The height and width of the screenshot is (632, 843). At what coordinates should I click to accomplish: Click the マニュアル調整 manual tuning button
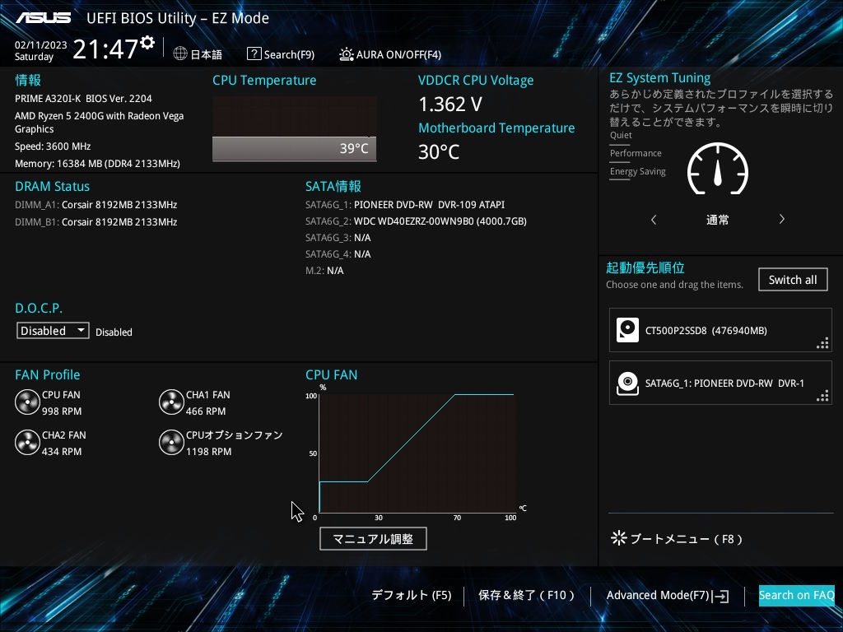(373, 538)
